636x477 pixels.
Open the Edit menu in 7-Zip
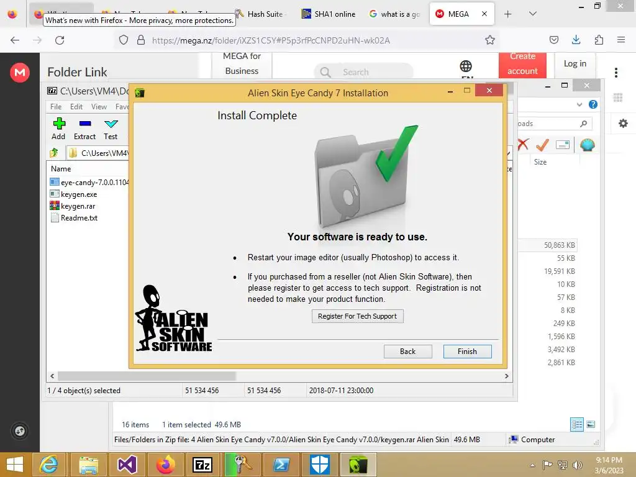(x=76, y=106)
